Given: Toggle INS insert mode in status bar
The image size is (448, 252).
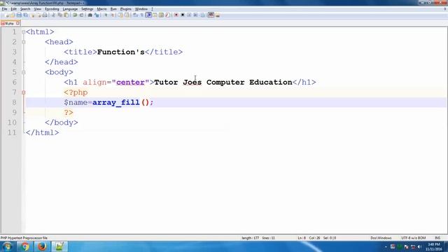Looking at the screenshot, I should (x=437, y=238).
